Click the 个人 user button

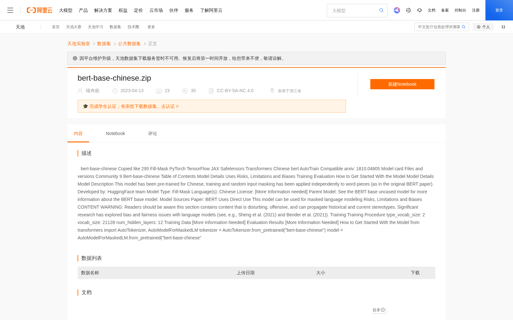click(483, 27)
